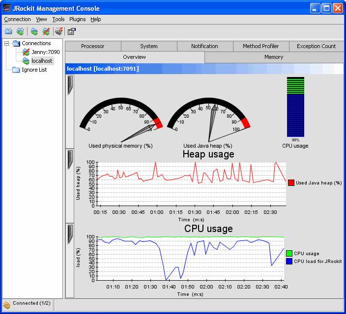Viewport: 346px width, 314px height.
Task: Select the Ignore List tree item
Action: click(34, 70)
